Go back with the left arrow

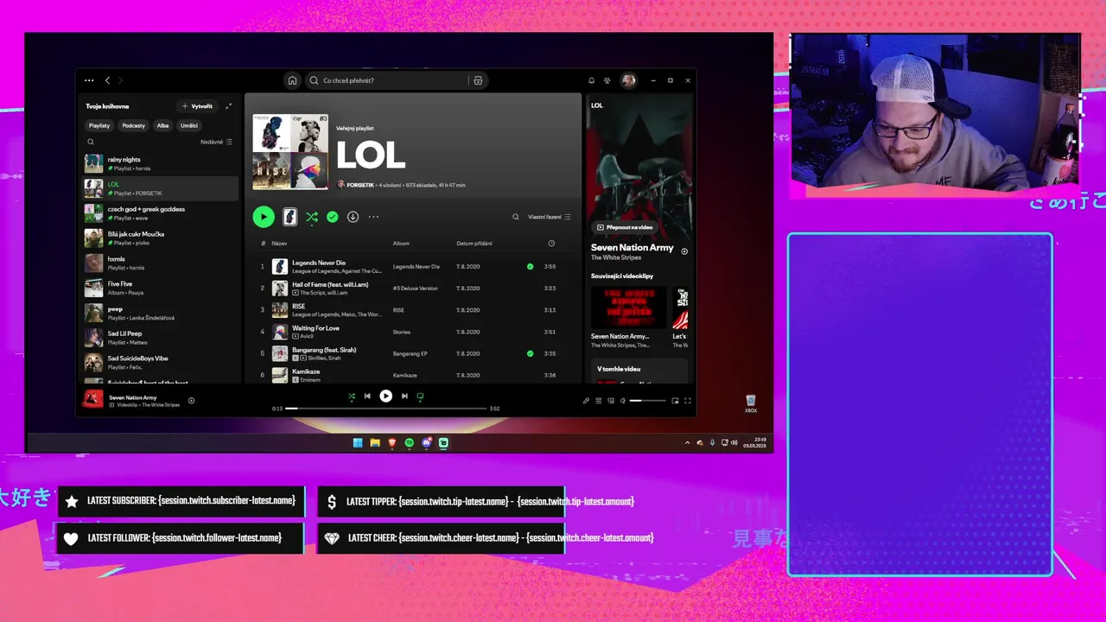tap(107, 80)
